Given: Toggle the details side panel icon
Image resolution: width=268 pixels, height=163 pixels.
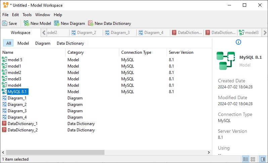Looking at the screenshot, I should [x=263, y=159].
